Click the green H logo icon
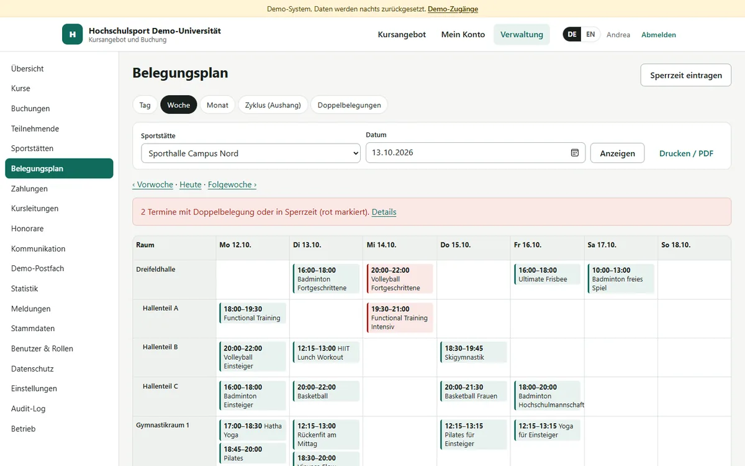This screenshot has width=745, height=466. (73, 34)
